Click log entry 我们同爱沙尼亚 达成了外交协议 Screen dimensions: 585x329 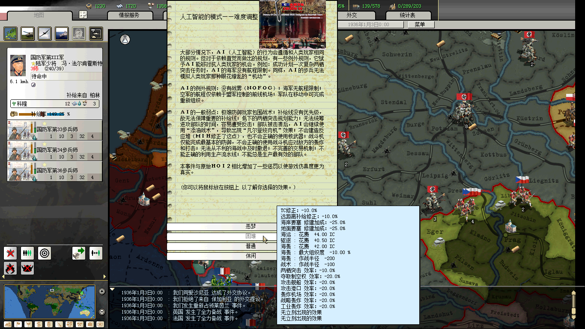click(x=212, y=293)
